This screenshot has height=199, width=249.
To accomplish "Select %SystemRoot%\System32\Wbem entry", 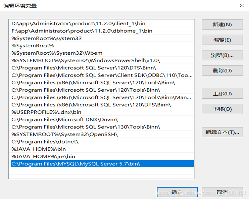I will click(102, 53).
